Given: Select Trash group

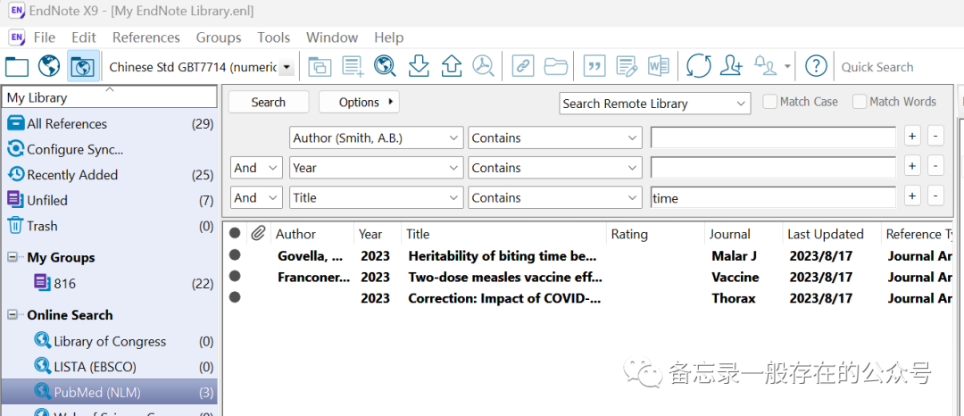Looking at the screenshot, I should [x=110, y=226].
